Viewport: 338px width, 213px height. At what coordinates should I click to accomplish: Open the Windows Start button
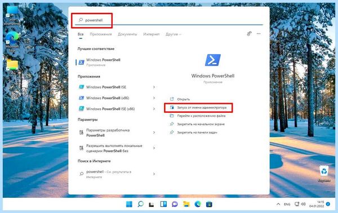point(129,204)
